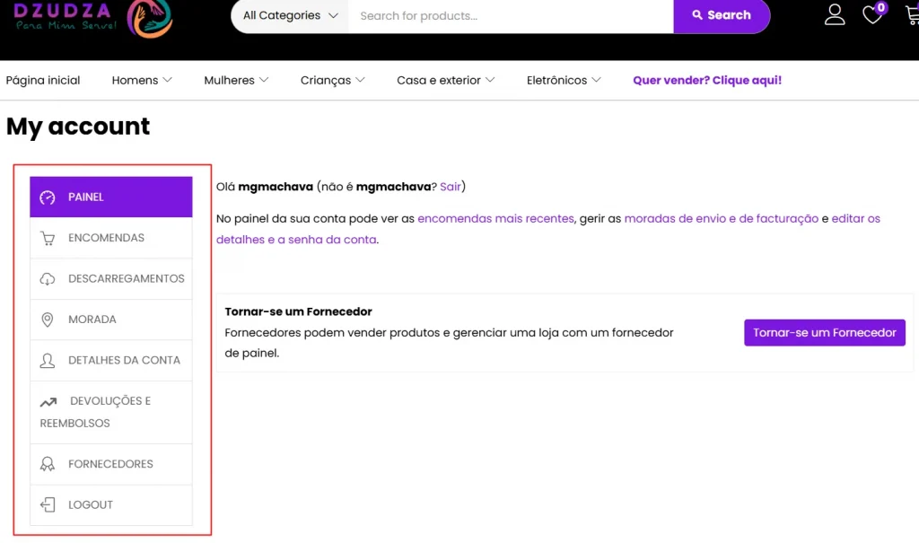The height and width of the screenshot is (543, 919).
Task: Click the Descarregamentos cloud download icon
Action: [48, 279]
